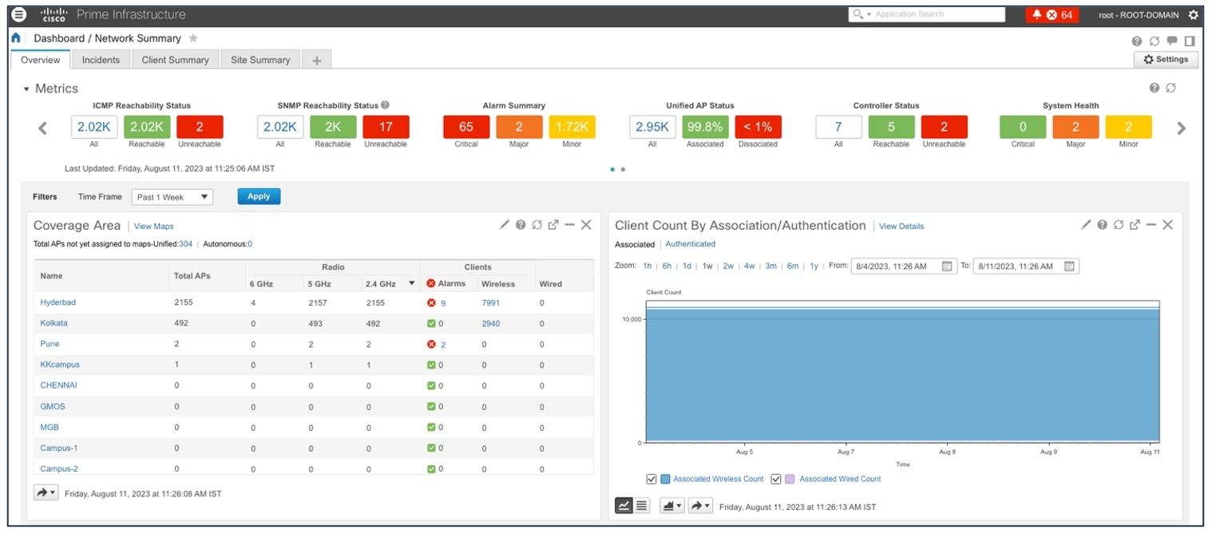This screenshot has height=533, width=1212.
Task: Edit the Coverage Area dashlet with pencil
Action: [x=504, y=225]
